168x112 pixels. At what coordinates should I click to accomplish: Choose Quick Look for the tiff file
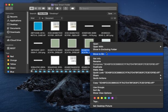127,73
